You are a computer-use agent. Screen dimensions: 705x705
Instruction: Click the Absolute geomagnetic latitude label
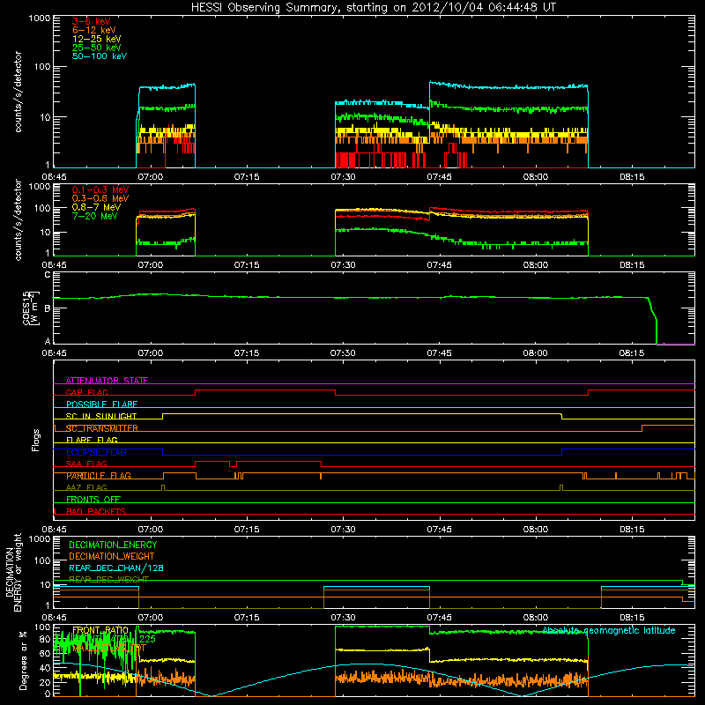click(x=609, y=630)
